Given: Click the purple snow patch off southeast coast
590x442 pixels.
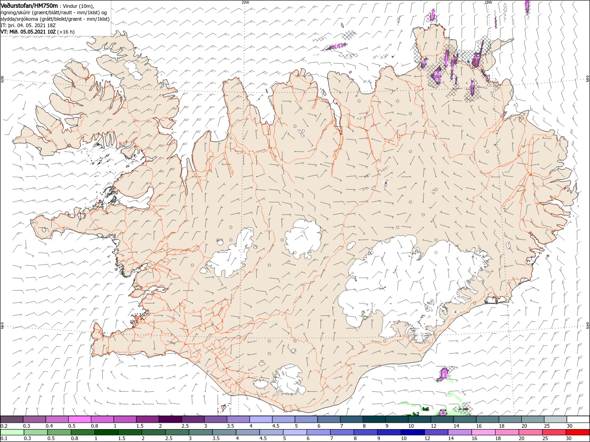Looking at the screenshot, I should pos(444,373).
